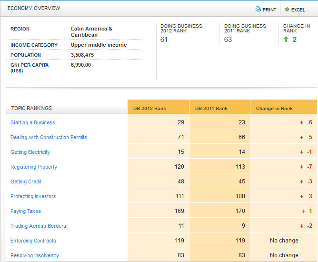318x262 pixels.
Task: Open Dealing with Construction Permits topic
Action: [49, 137]
